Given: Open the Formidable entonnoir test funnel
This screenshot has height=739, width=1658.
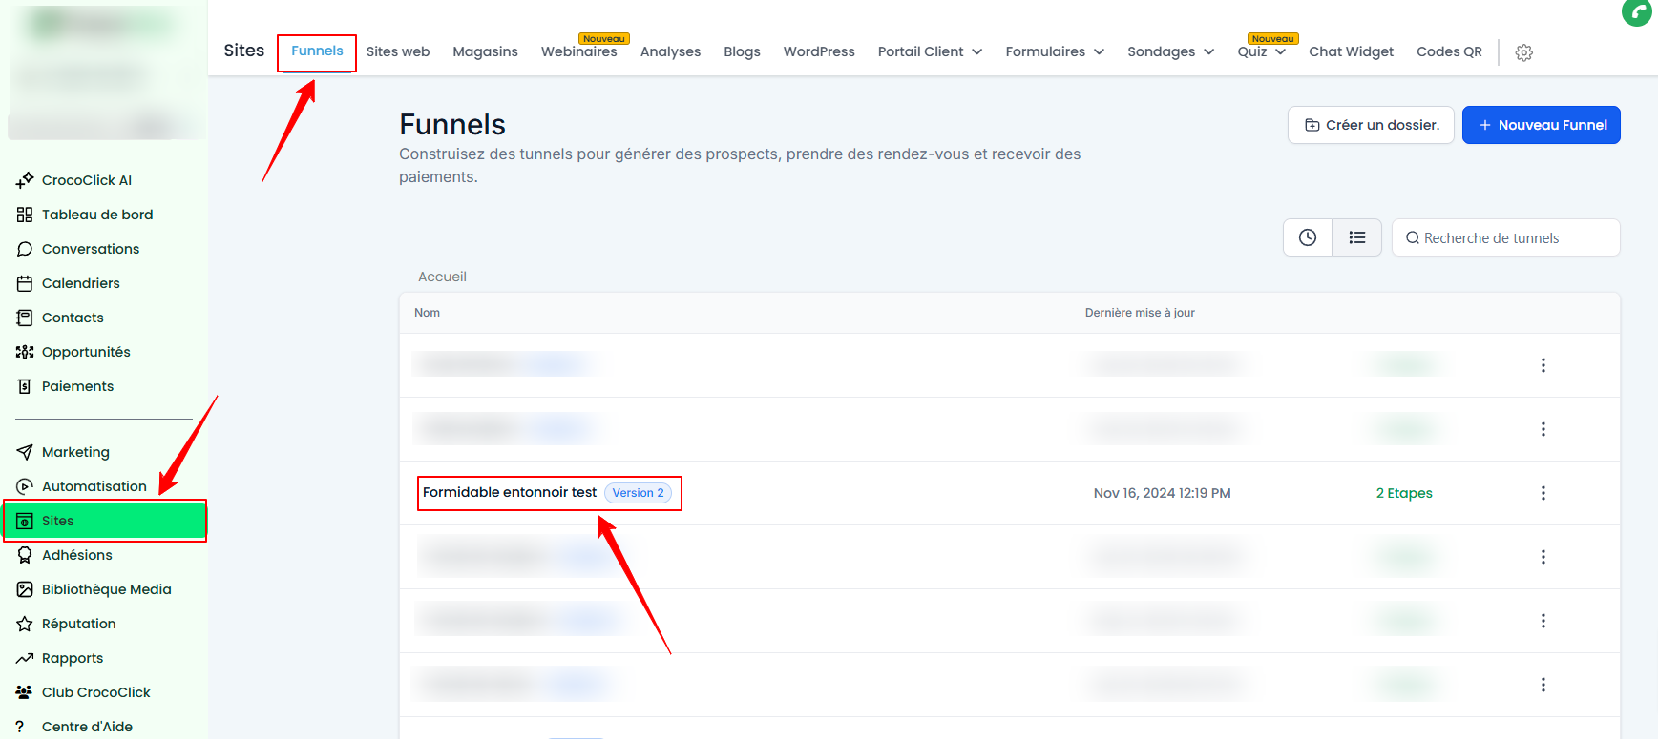Looking at the screenshot, I should 510,492.
